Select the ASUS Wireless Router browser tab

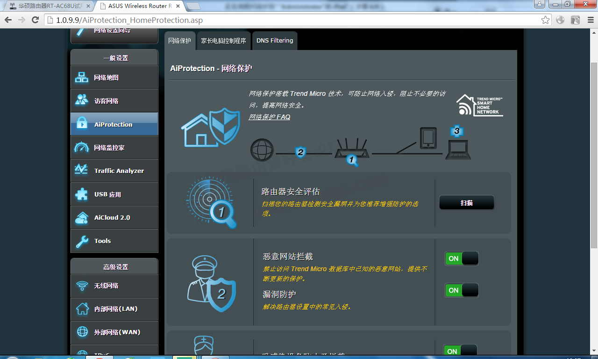click(139, 7)
